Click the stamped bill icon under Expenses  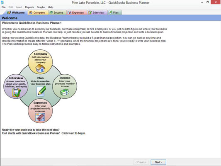click(x=40, y=117)
